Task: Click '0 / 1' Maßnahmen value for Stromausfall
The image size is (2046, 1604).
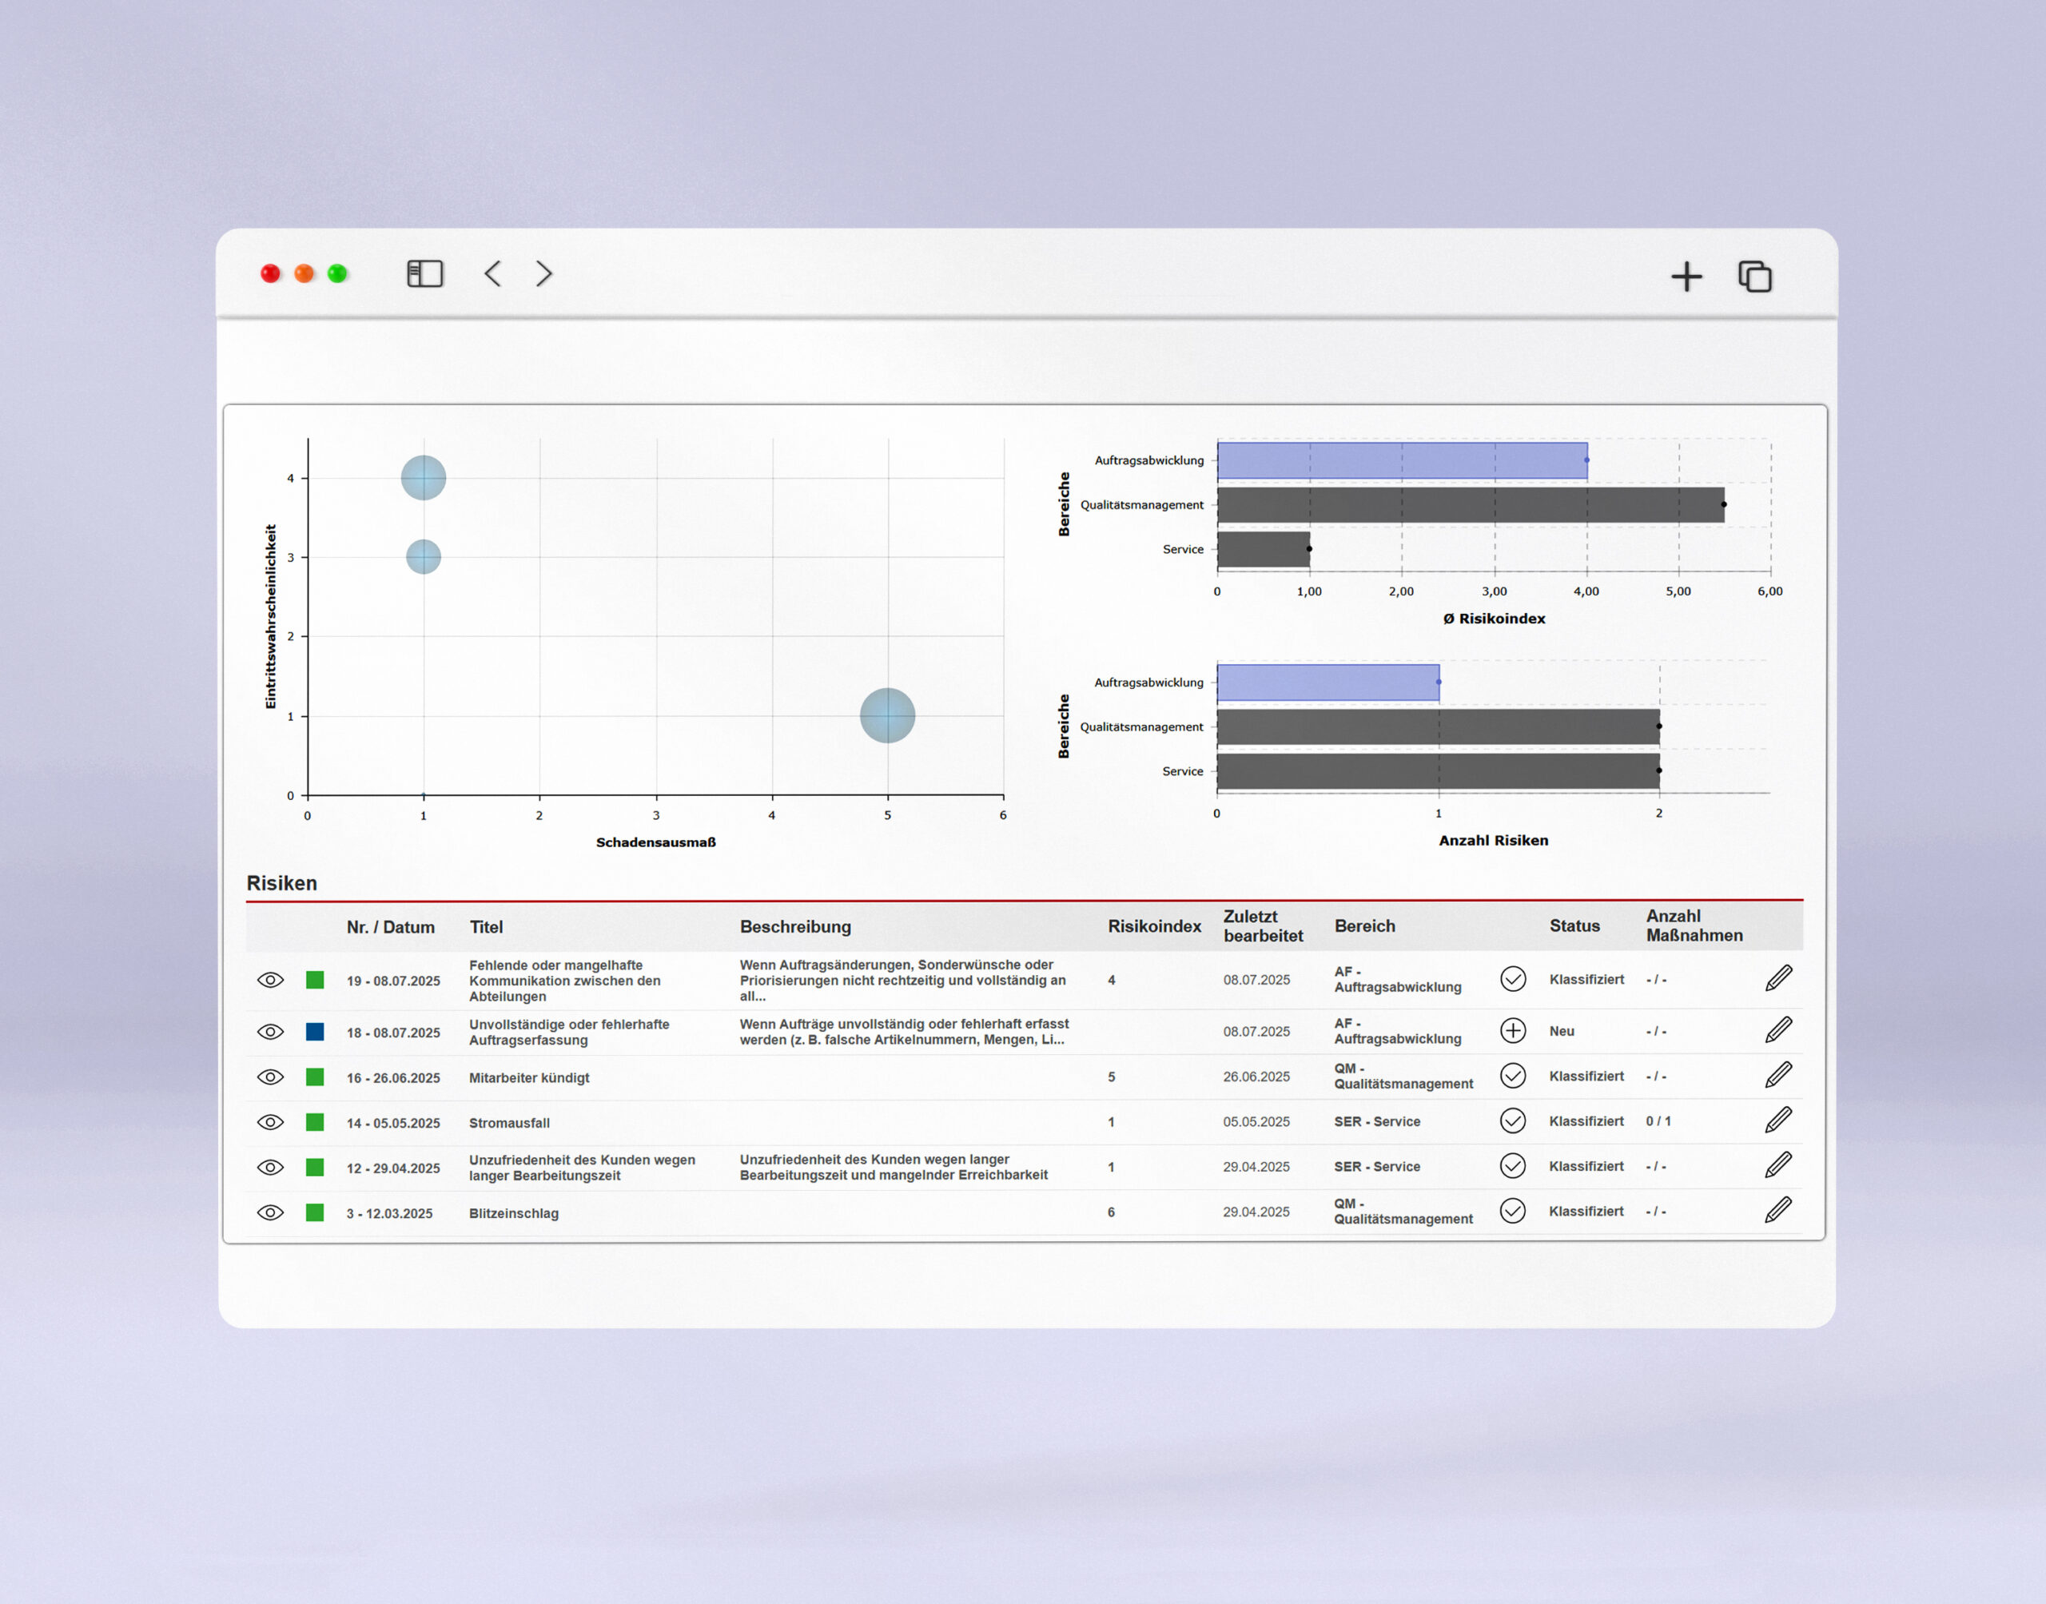Action: [x=1658, y=1121]
